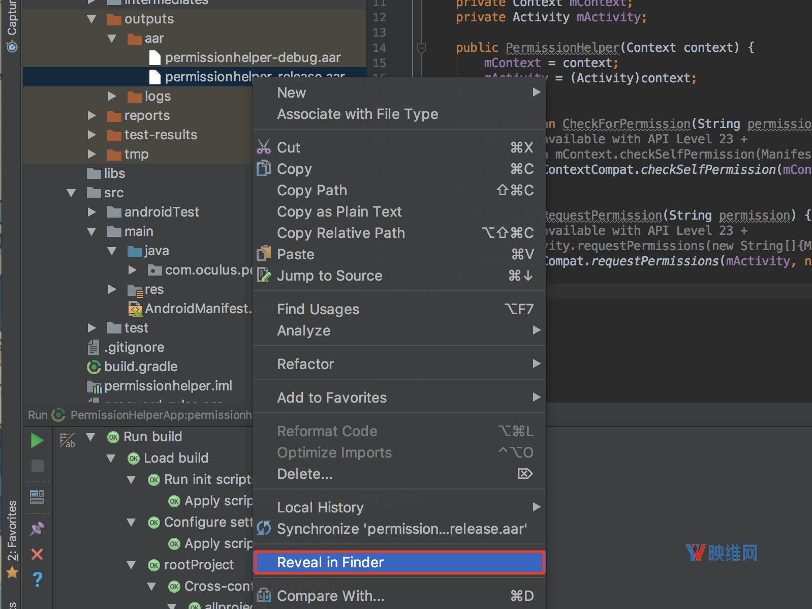Click the green Rerun play icon

click(37, 440)
